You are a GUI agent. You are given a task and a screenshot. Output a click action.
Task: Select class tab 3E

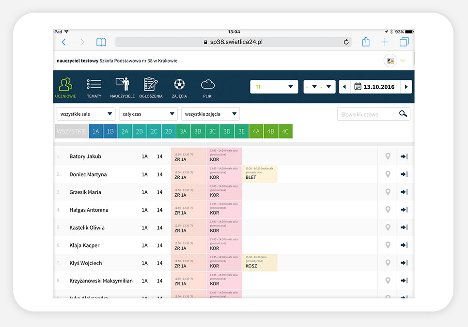click(x=241, y=131)
